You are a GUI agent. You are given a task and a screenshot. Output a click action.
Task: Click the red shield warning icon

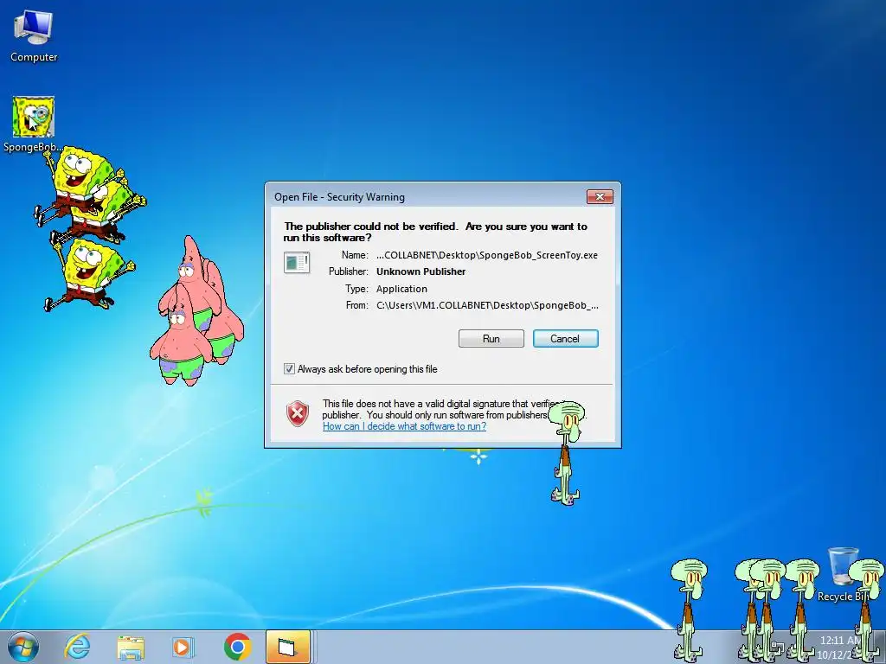coord(298,414)
